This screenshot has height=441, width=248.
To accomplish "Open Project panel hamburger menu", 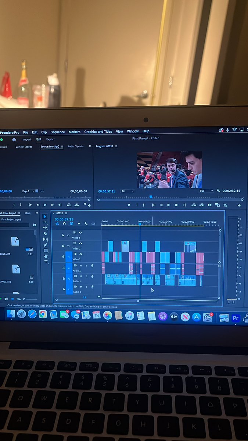I will [19, 213].
